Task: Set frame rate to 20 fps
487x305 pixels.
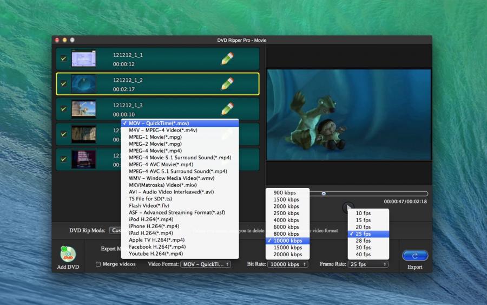Action: (368, 227)
